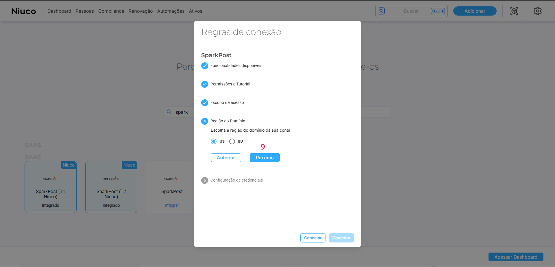The width and height of the screenshot is (555, 267).
Task: Click the Acessar Dashboard button
Action: (x=516, y=257)
